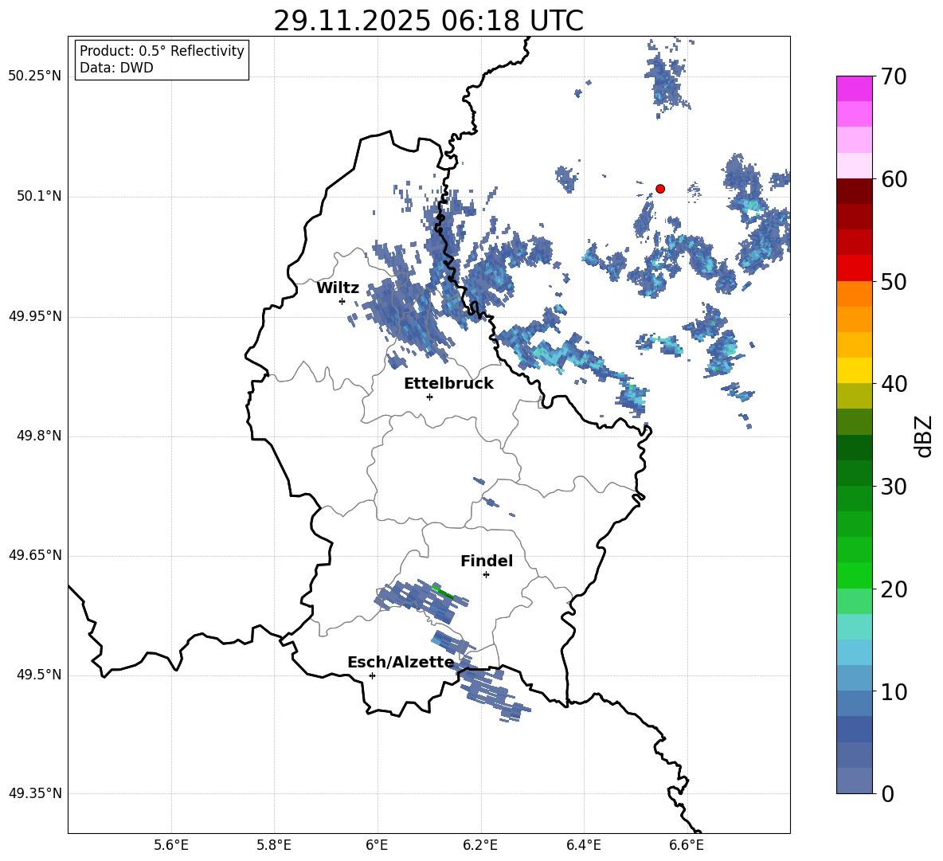Click the Wiltz location cross marker

(342, 301)
